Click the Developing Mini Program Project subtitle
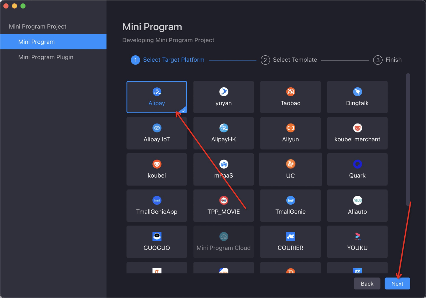Viewport: 426px width, 298px height. [168, 40]
